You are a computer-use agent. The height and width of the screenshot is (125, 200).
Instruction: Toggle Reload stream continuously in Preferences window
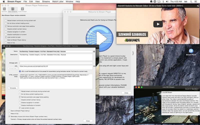pyautogui.click(x=6, y=20)
